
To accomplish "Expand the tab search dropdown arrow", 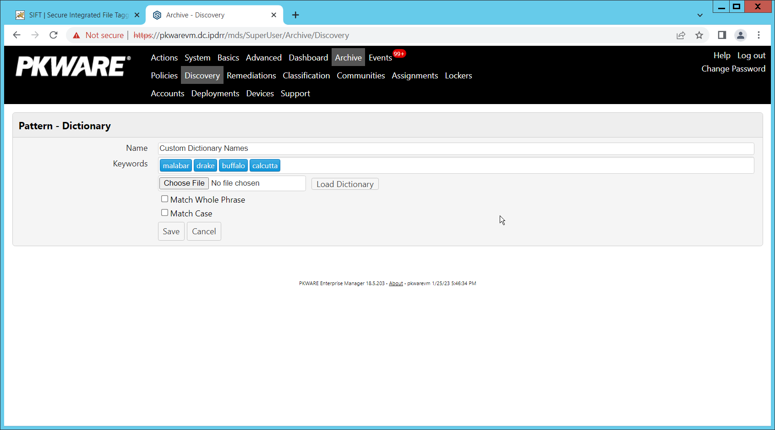I will point(700,15).
